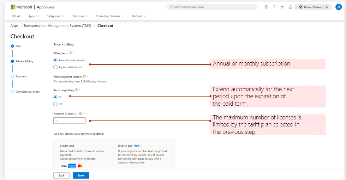Viewport: 346px width, 180px height.
Task: Click the Billing term info icon
Action: [70, 53]
